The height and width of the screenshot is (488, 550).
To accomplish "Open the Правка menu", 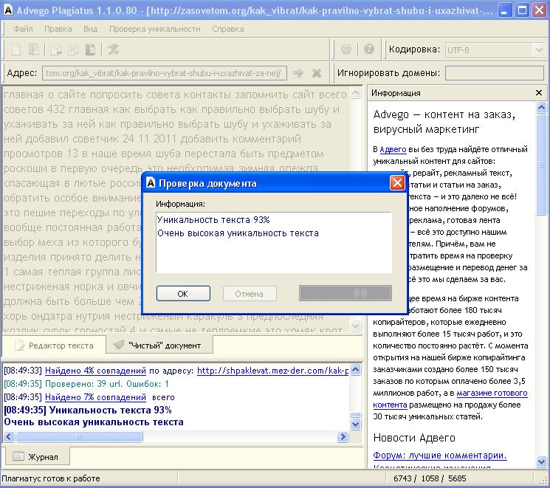I will [x=58, y=29].
